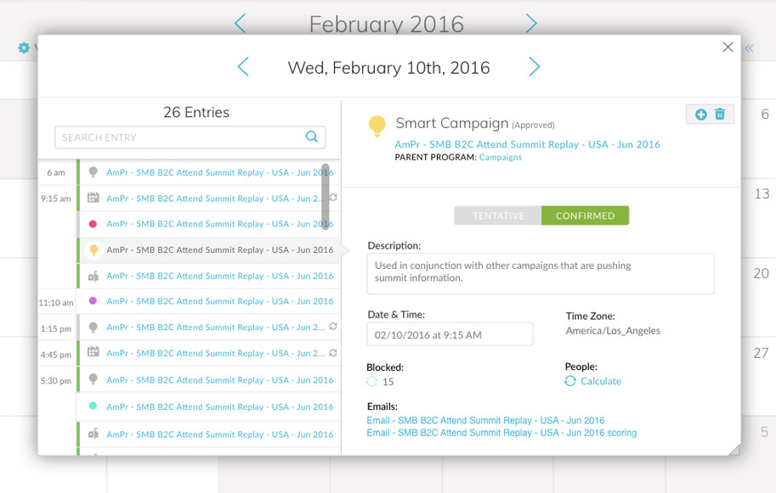Open the 11:10 am purple-dot entry

[219, 301]
